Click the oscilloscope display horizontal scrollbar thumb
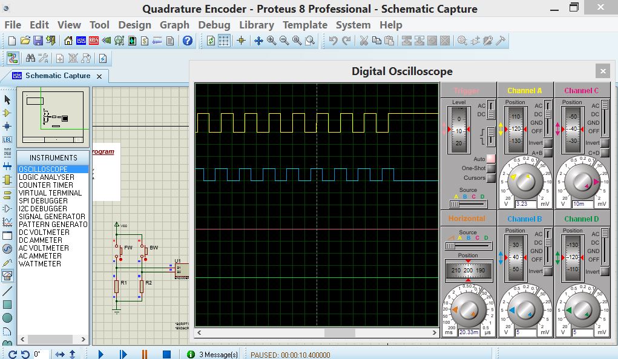The image size is (618, 359). [340, 332]
